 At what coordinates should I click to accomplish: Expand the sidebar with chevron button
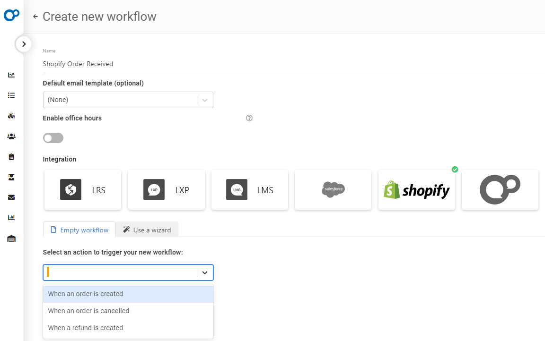24,44
